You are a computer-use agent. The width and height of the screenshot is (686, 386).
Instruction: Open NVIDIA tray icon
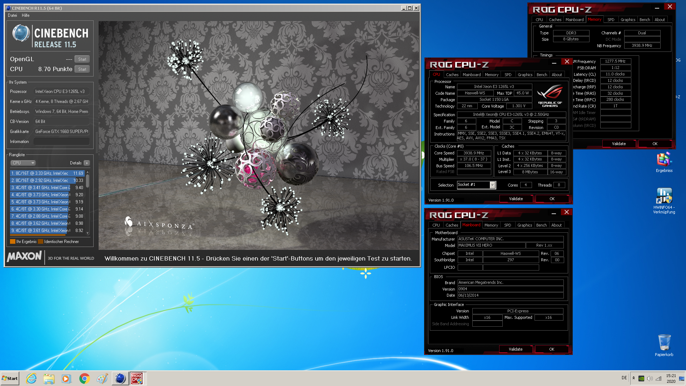641,378
